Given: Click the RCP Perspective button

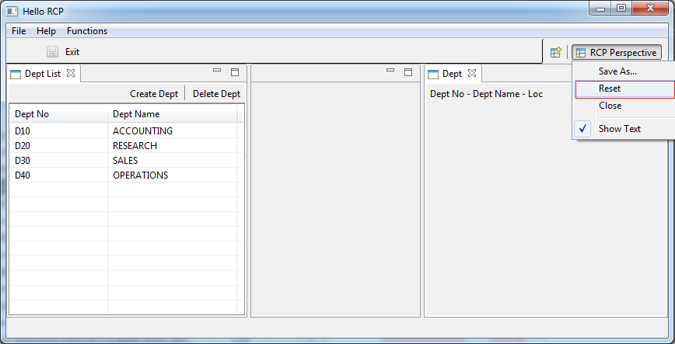Looking at the screenshot, I should 617,53.
